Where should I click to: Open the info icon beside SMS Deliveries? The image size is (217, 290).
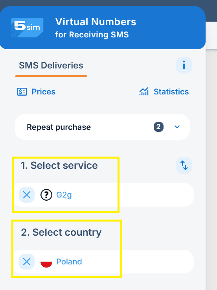tap(184, 65)
